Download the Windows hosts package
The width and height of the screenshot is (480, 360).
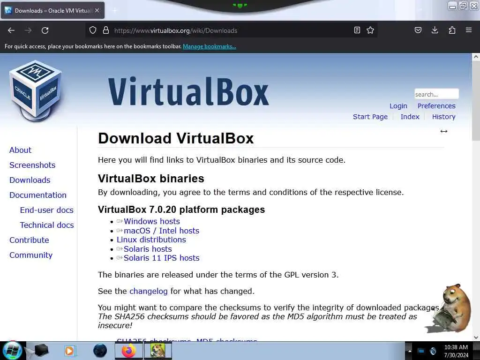pyautogui.click(x=152, y=221)
